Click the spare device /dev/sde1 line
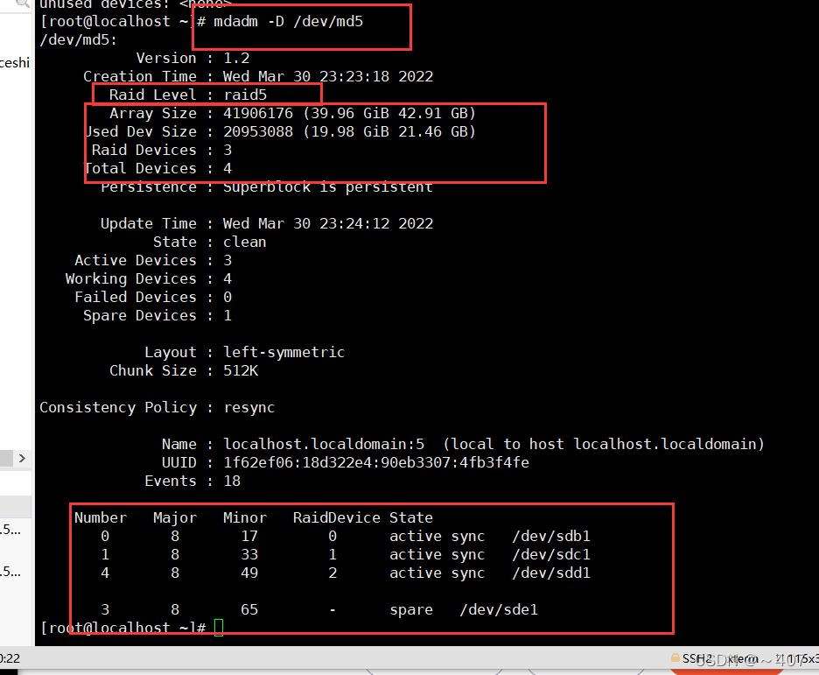The image size is (819, 675). click(500, 609)
